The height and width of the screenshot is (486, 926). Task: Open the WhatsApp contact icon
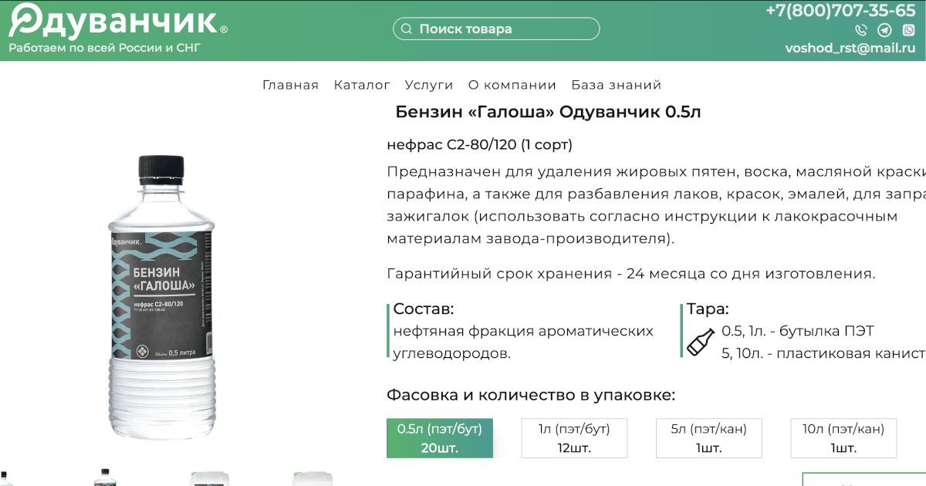908,30
